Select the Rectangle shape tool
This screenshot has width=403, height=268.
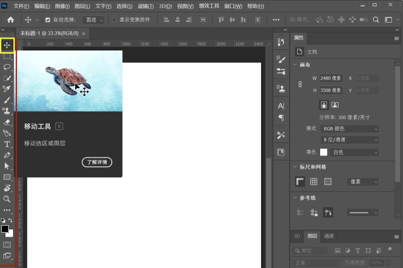click(7, 177)
